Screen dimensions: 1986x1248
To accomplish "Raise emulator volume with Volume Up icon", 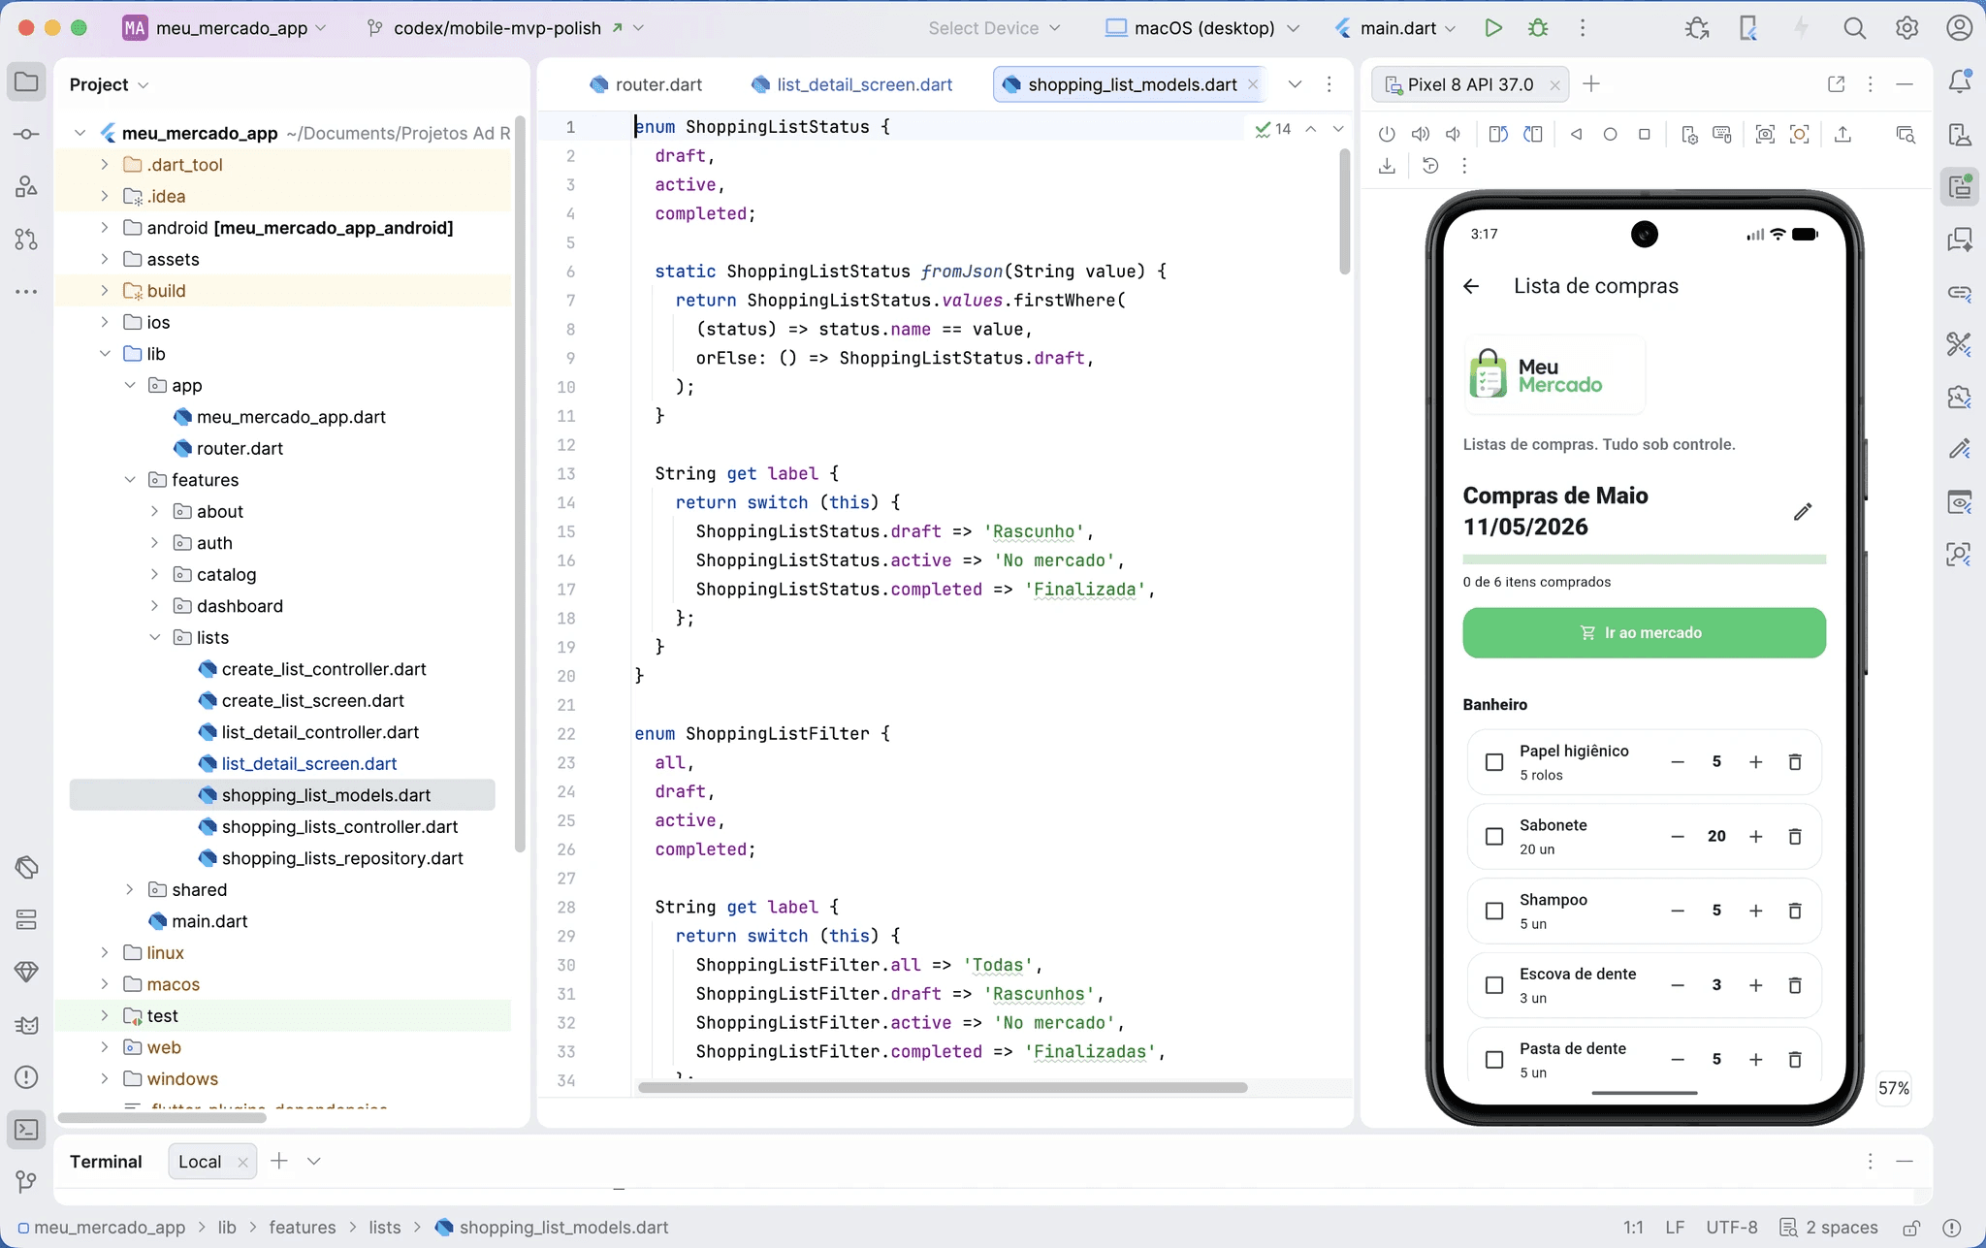I will click(1421, 134).
